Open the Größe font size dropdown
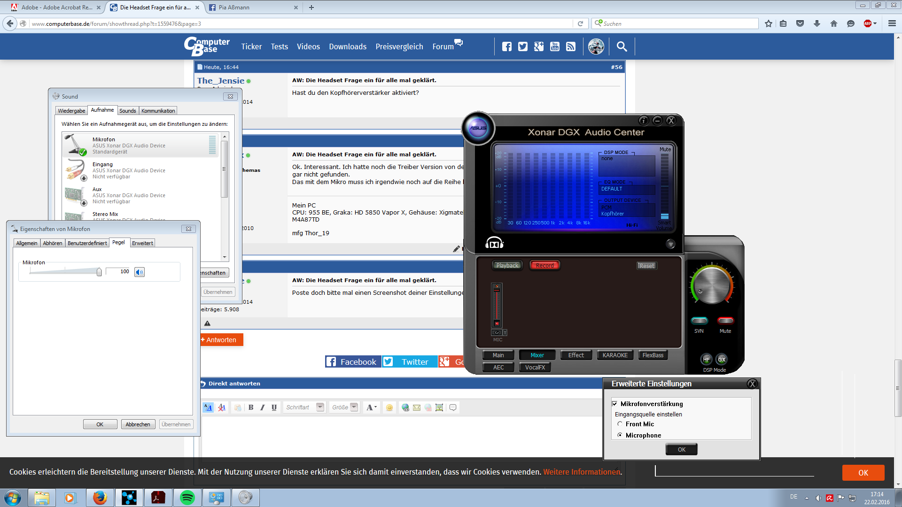902x507 pixels. coord(354,407)
